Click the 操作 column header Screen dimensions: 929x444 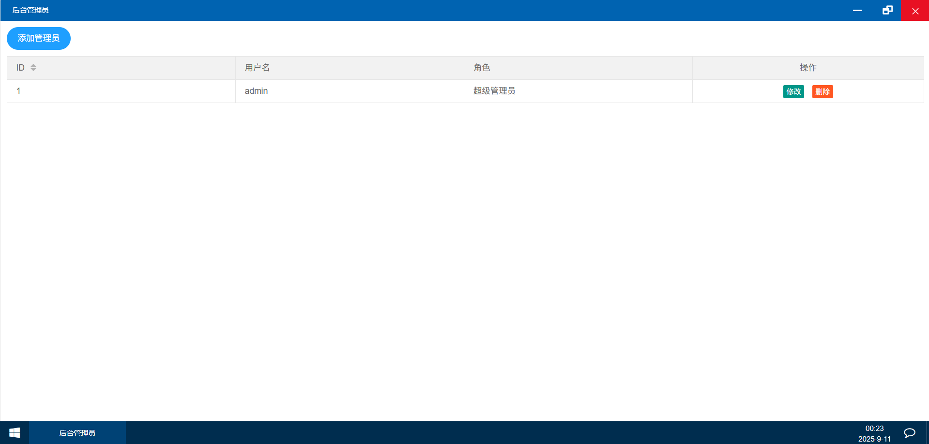[x=807, y=68]
